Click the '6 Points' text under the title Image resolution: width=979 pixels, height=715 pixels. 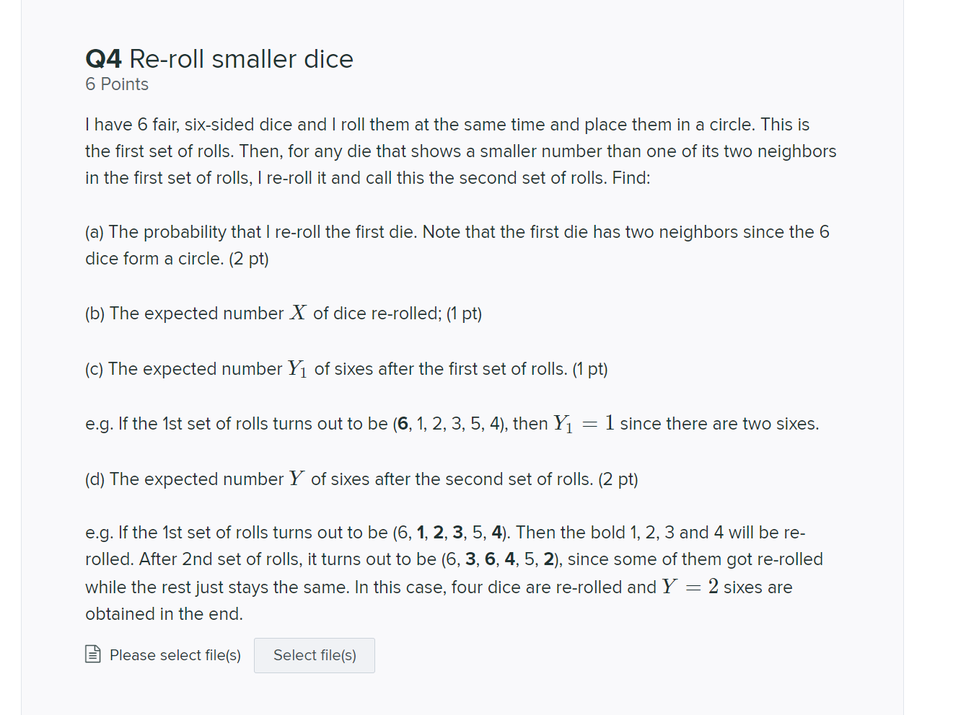pyautogui.click(x=116, y=84)
